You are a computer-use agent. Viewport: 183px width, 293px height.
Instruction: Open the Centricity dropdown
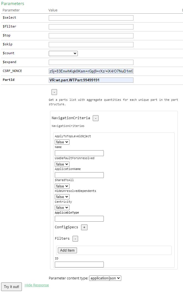[62, 207]
